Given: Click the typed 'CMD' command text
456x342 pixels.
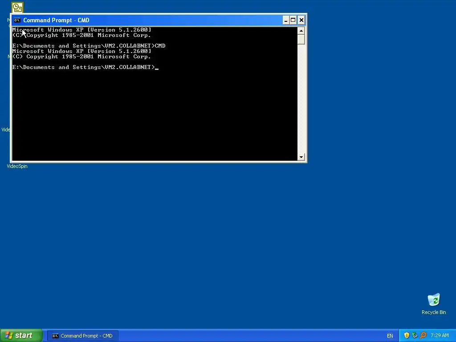Looking at the screenshot, I should click(x=160, y=46).
